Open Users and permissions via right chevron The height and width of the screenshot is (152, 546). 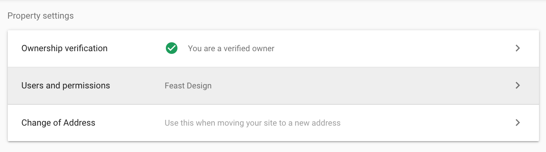[517, 86]
